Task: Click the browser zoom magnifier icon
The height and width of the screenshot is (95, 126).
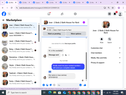Action: pyautogui.click(x=109, y=8)
